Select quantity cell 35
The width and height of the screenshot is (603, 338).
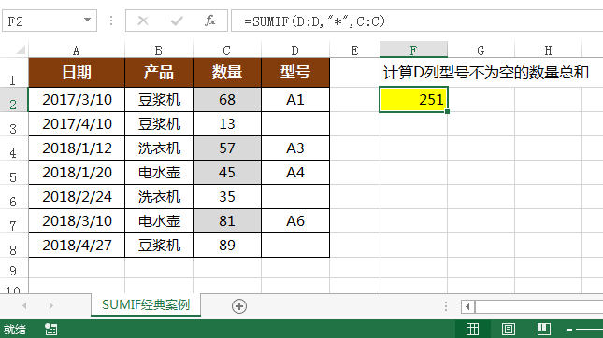pyautogui.click(x=227, y=197)
